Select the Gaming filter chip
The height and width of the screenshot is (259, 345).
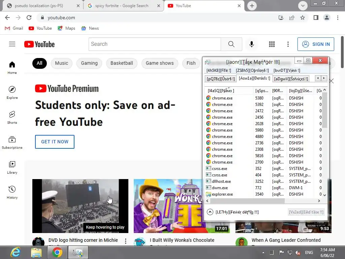tap(89, 63)
